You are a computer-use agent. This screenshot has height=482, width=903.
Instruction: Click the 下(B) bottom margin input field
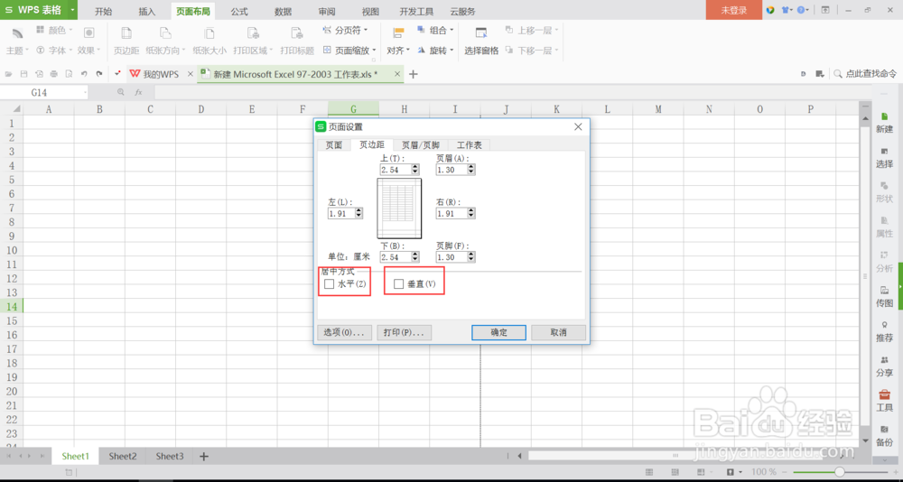click(395, 257)
